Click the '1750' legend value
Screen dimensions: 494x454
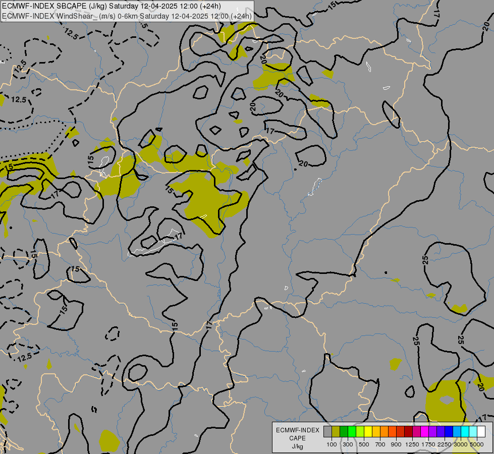pos(428,444)
